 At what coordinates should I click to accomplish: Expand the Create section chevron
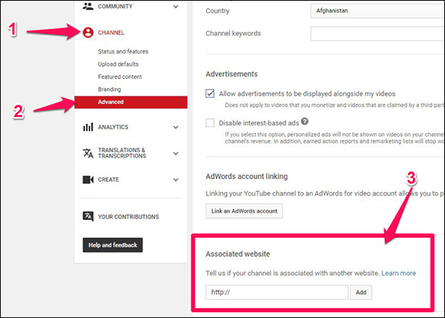coord(176,179)
